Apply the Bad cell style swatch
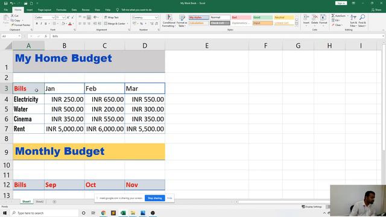 241,17
